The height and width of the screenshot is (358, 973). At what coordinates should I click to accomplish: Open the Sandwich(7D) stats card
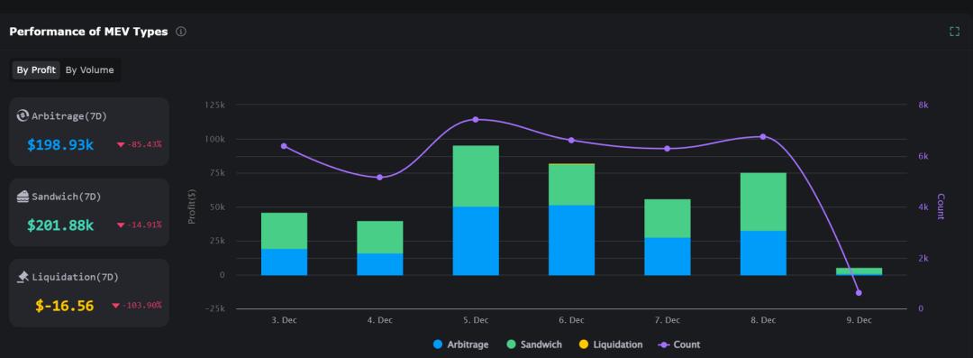tap(88, 212)
